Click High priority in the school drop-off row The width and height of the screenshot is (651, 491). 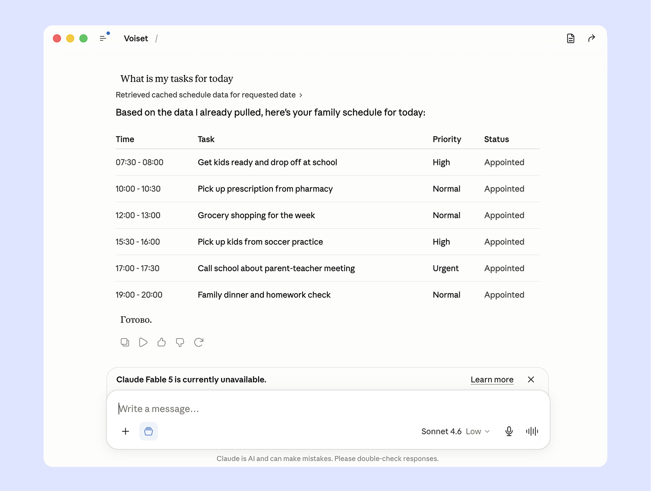[441, 162]
